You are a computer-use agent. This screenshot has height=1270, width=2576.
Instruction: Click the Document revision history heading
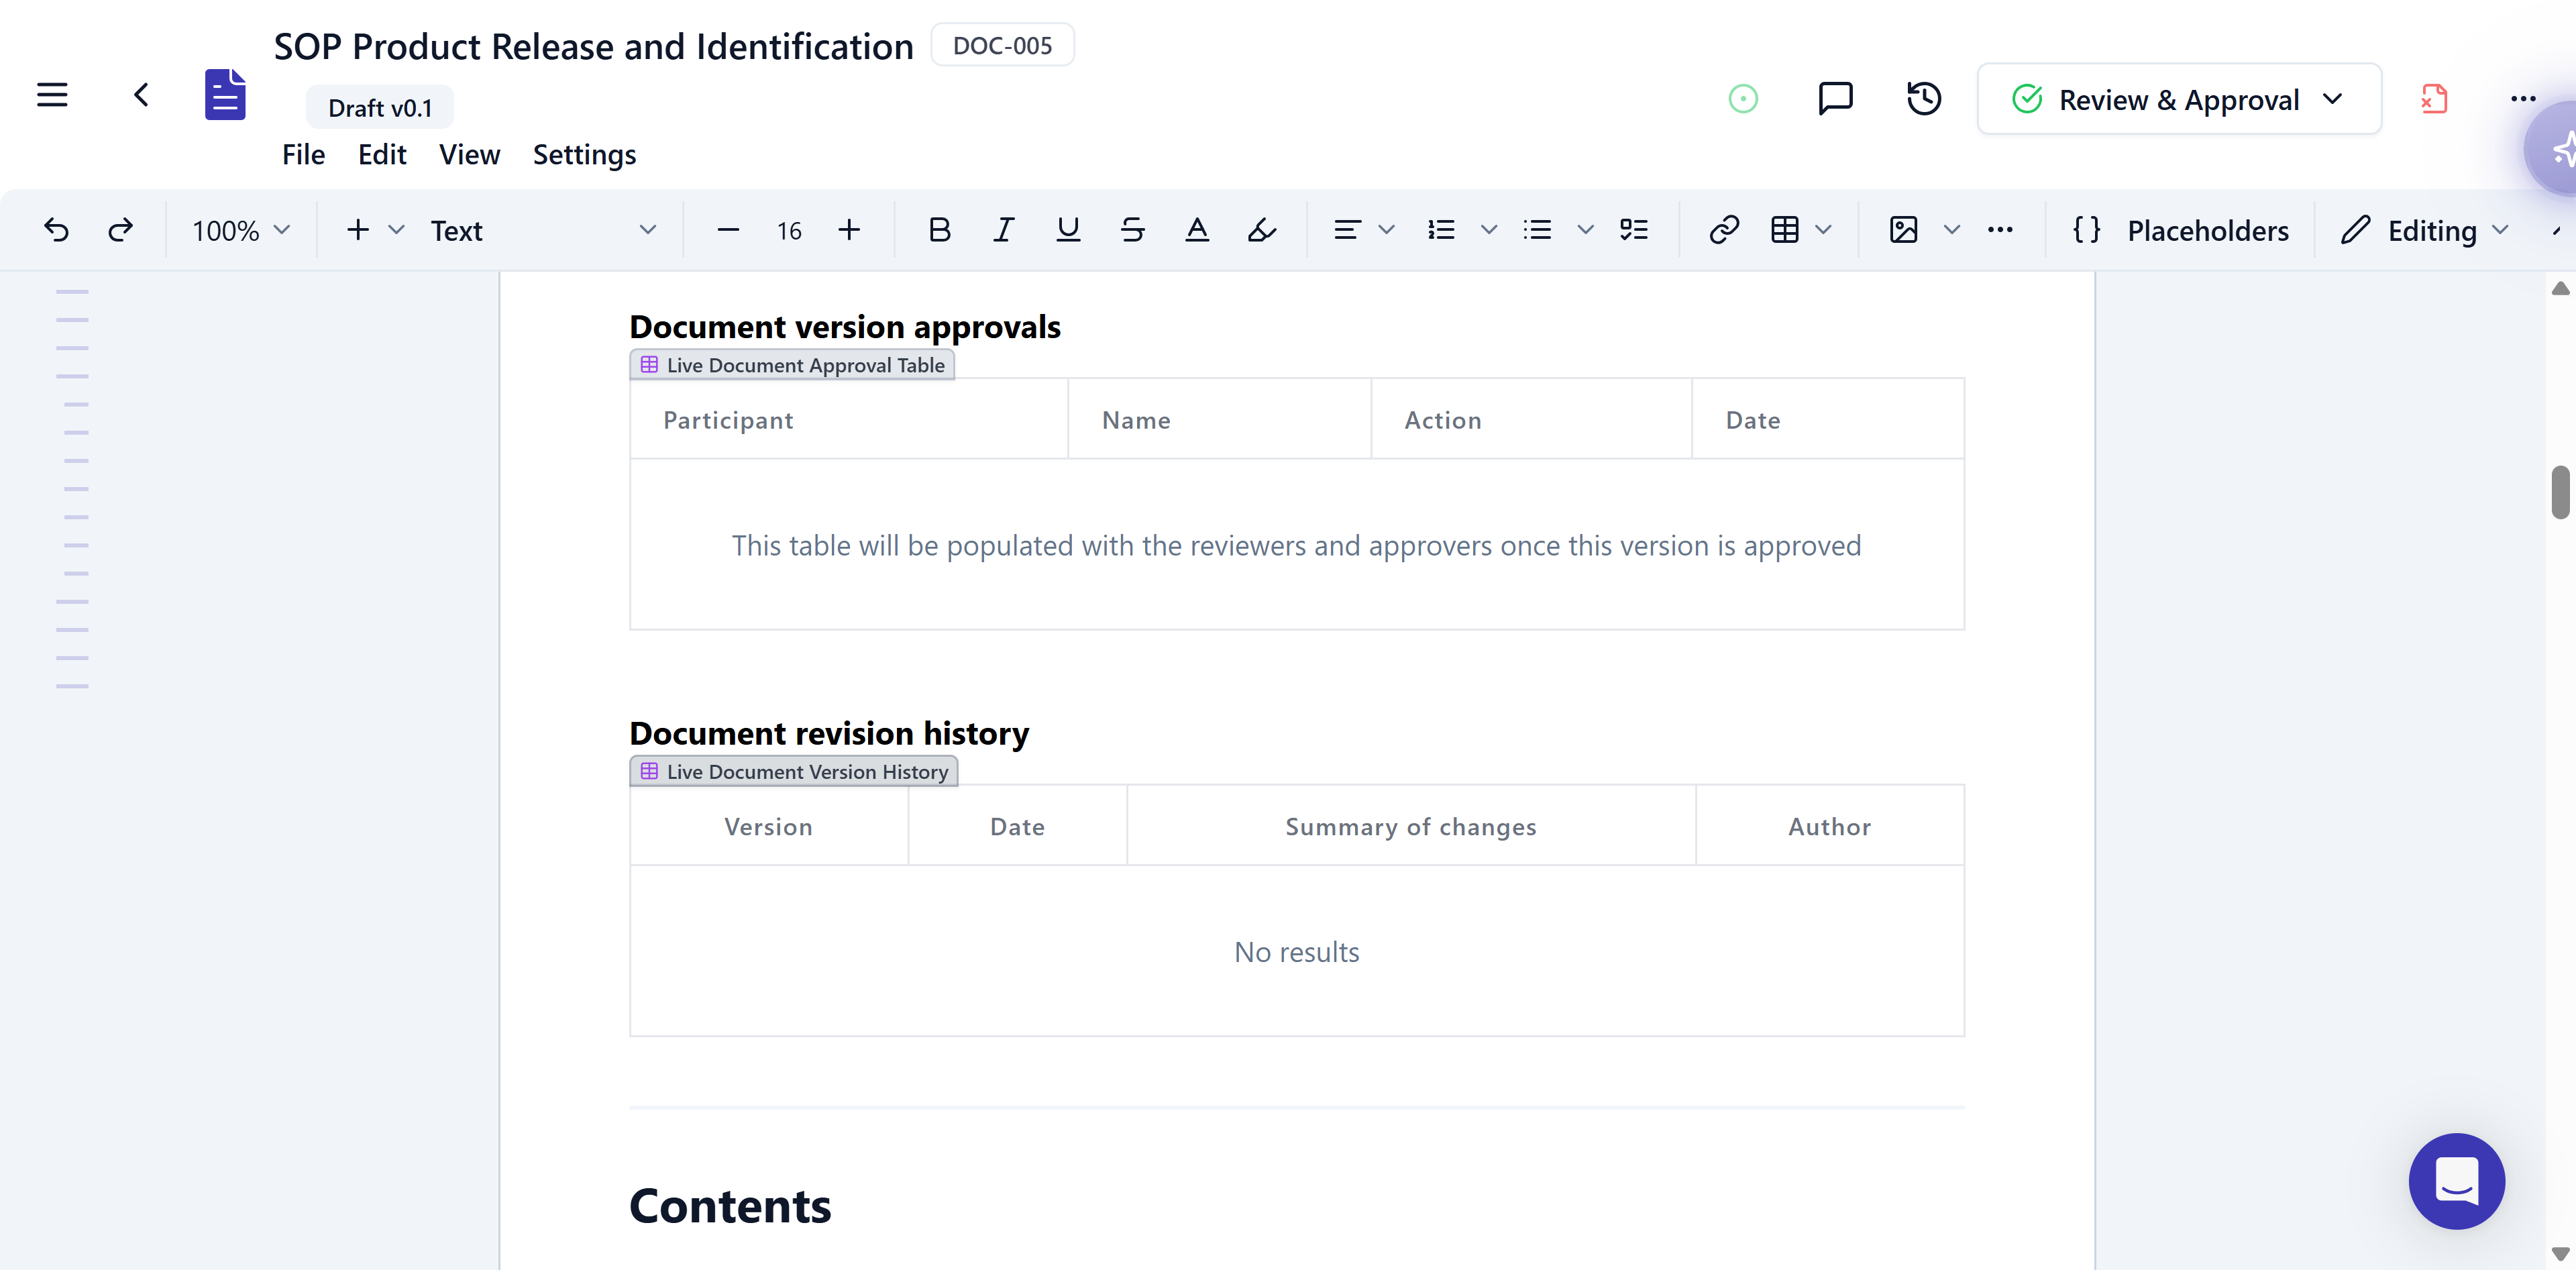coord(829,733)
